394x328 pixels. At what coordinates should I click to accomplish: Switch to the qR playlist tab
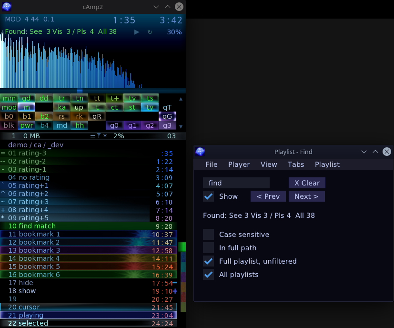97,116
